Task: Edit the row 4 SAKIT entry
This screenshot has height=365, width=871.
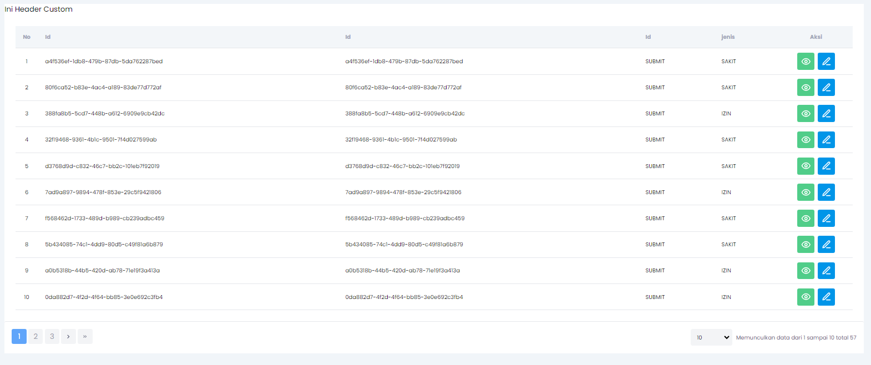Action: [x=826, y=140]
